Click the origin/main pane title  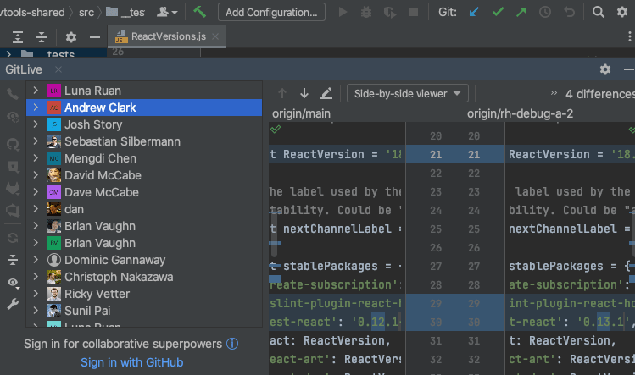(x=301, y=113)
